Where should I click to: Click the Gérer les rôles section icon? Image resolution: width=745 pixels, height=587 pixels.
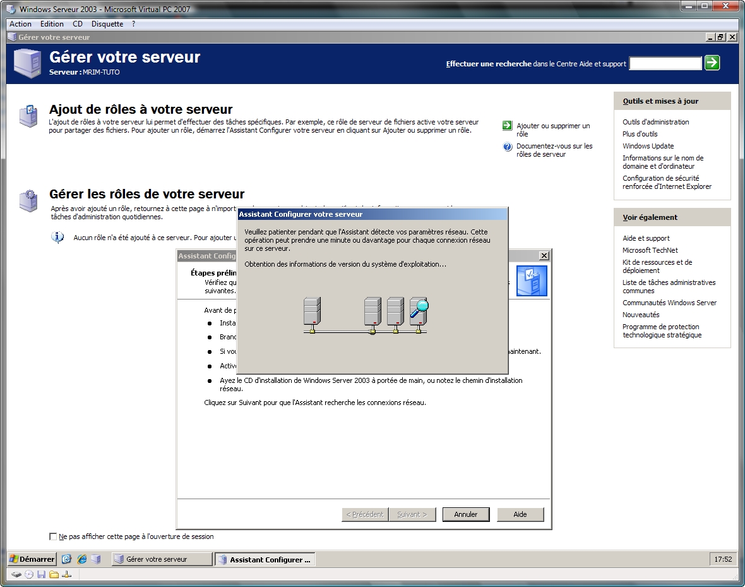coord(28,201)
